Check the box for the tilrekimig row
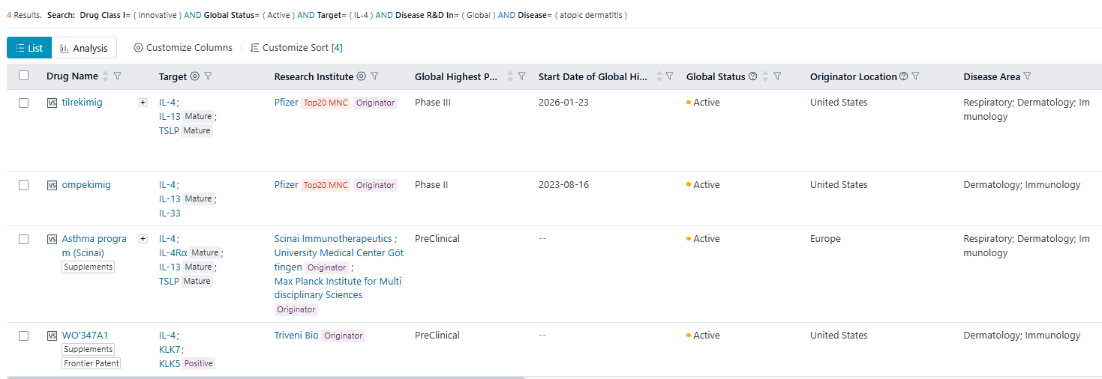Image resolution: width=1102 pixels, height=379 pixels. coord(24,103)
